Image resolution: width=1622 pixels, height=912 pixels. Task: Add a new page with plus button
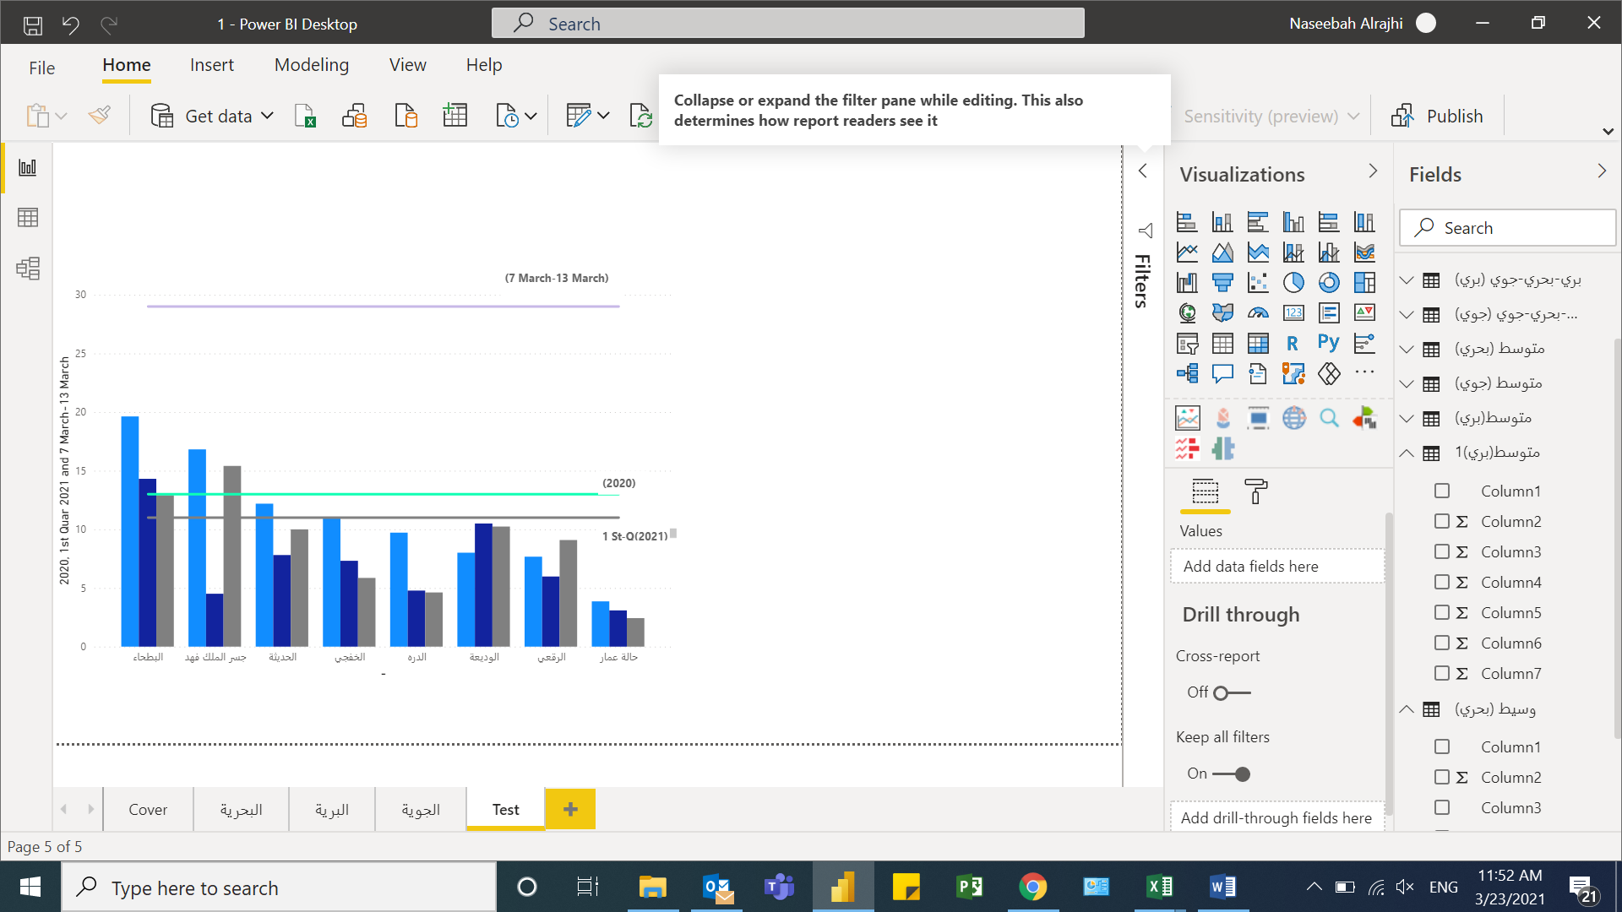coord(570,810)
